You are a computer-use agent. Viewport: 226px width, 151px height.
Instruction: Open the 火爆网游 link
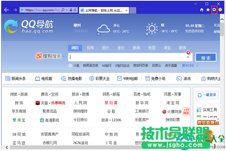172,111
